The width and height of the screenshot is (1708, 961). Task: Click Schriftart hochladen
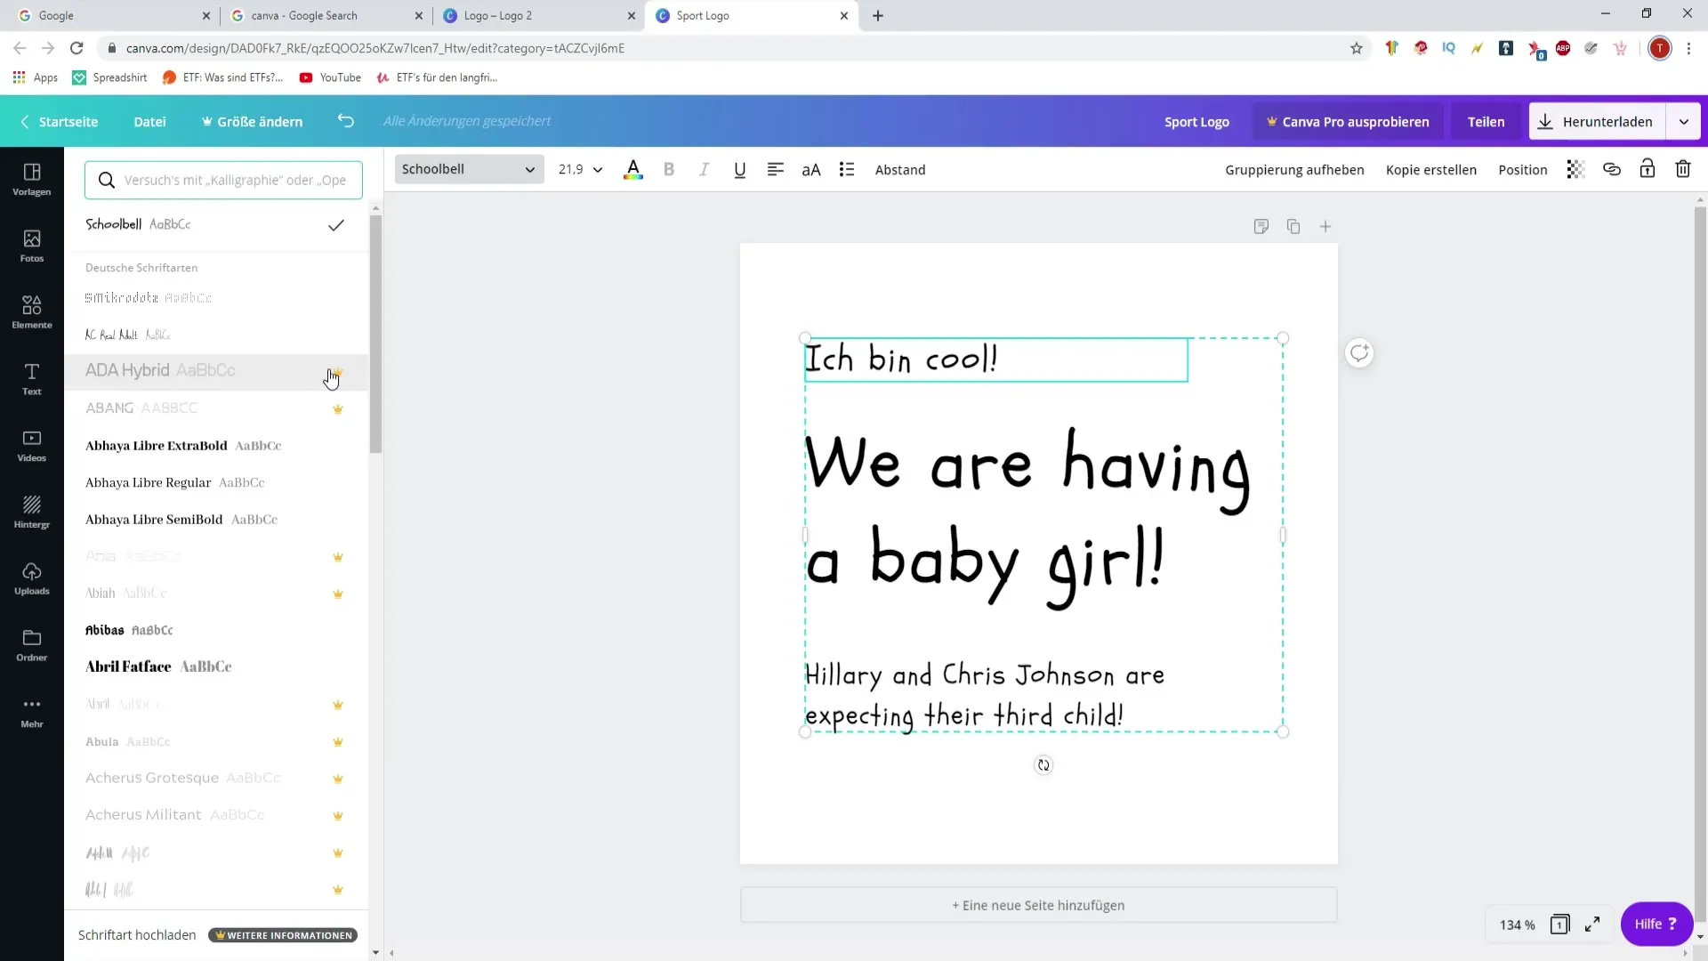pyautogui.click(x=137, y=935)
